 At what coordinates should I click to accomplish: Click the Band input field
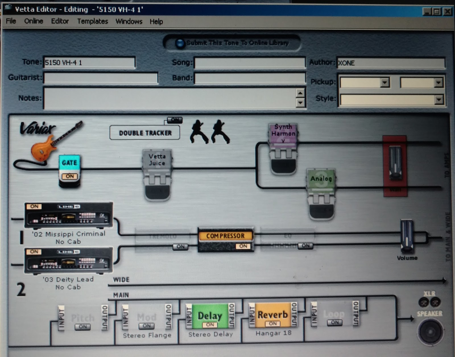[250, 78]
